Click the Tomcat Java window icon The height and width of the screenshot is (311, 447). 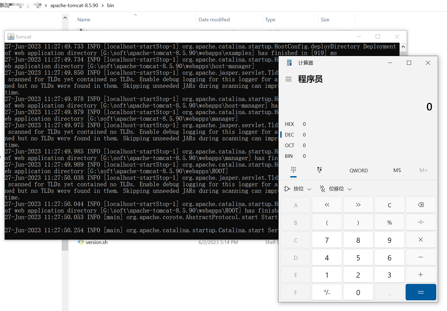click(11, 36)
